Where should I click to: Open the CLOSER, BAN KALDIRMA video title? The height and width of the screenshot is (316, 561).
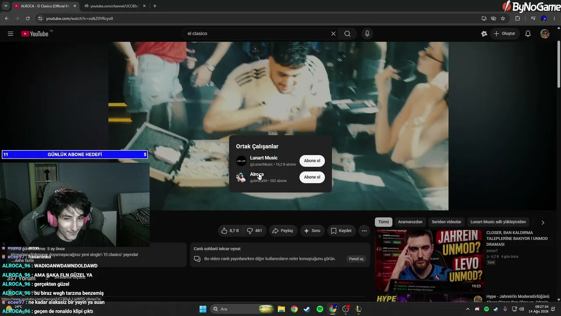(x=517, y=238)
